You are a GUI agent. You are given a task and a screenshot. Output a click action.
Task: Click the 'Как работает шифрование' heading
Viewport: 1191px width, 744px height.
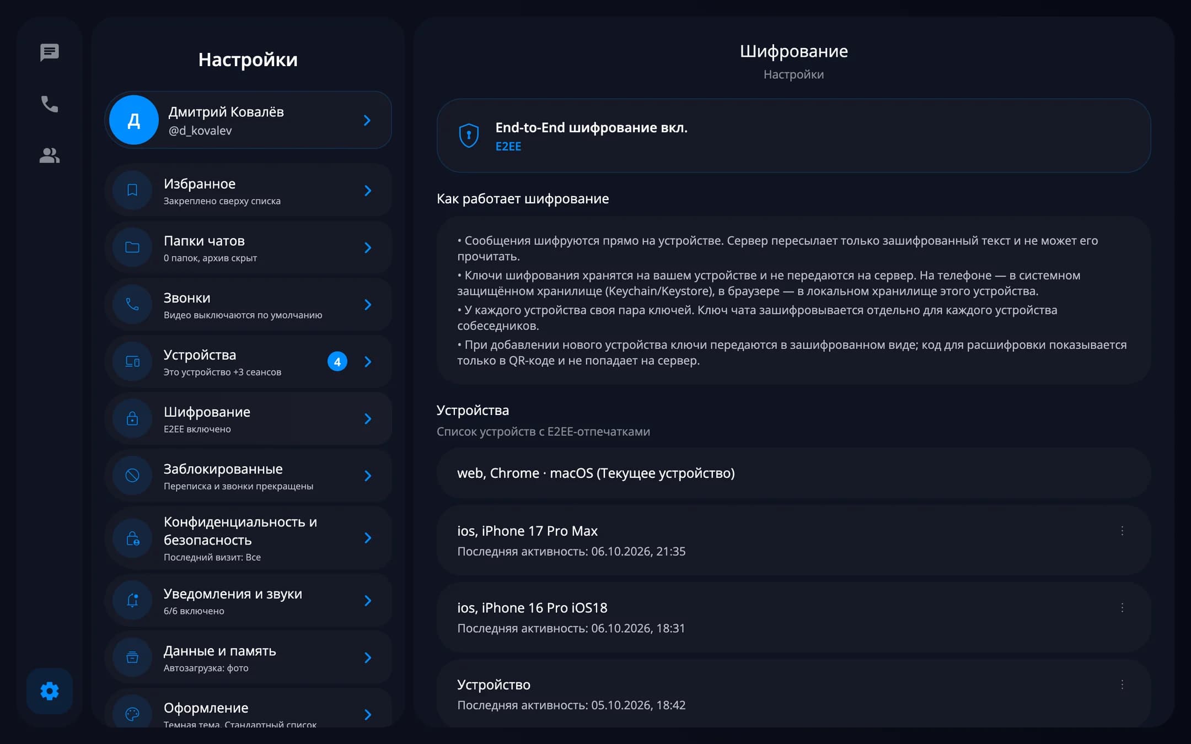click(523, 199)
